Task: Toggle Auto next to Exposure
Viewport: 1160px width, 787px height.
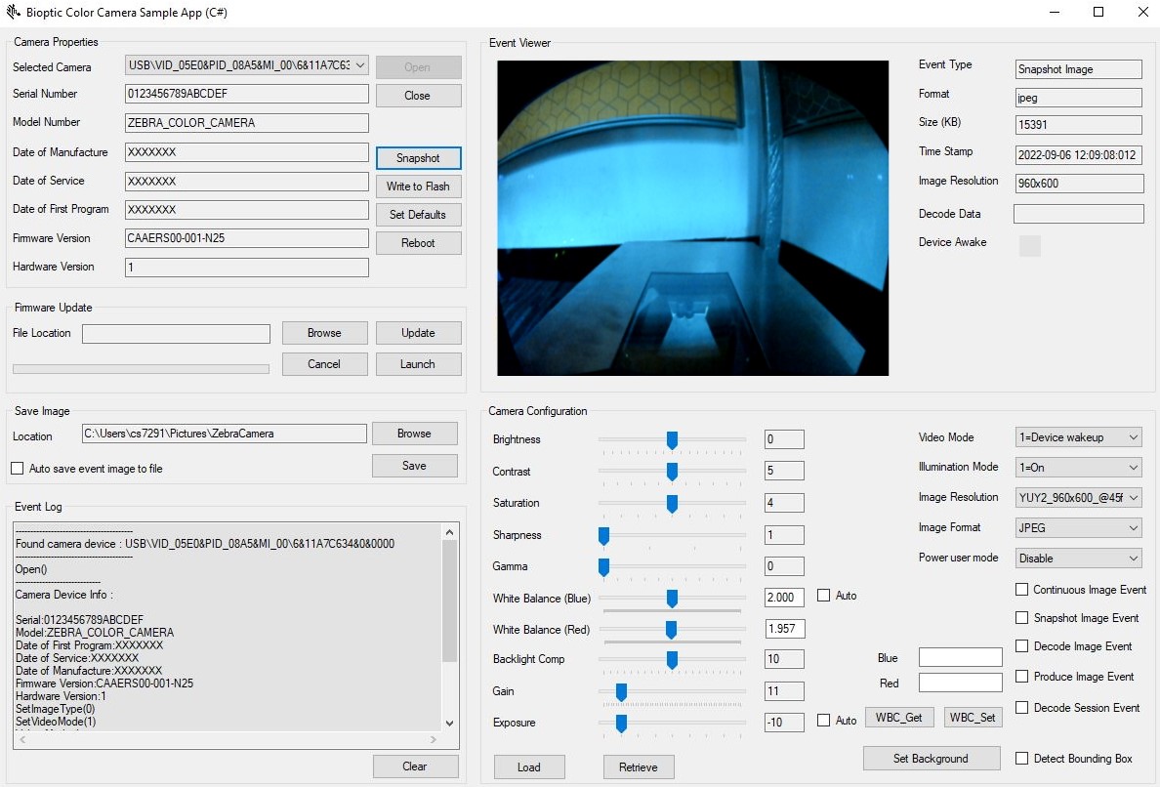Action: (x=825, y=720)
